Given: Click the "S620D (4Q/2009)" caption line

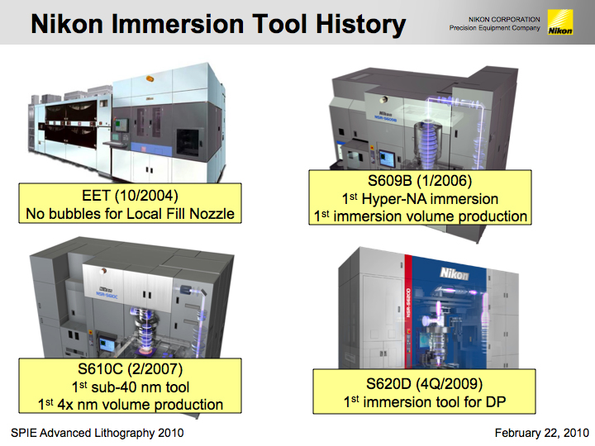Looking at the screenshot, I should [x=424, y=384].
